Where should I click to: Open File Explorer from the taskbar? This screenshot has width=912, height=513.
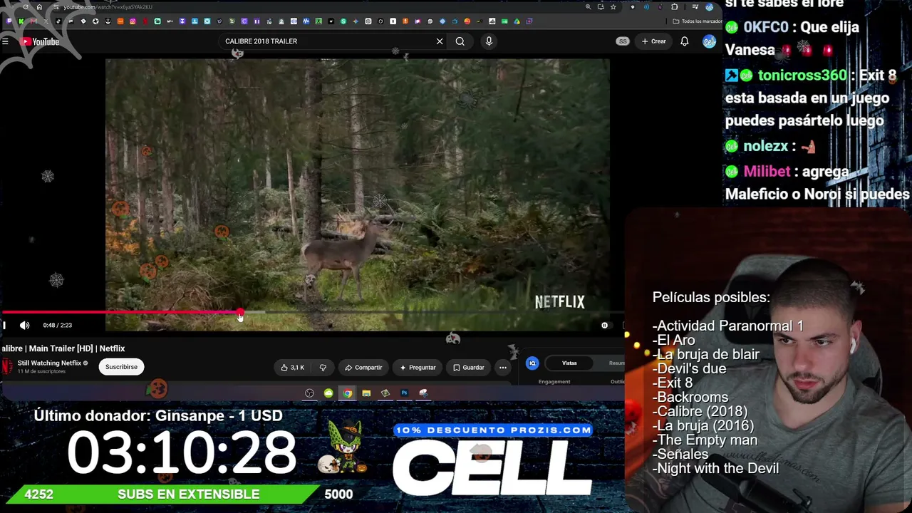(366, 393)
